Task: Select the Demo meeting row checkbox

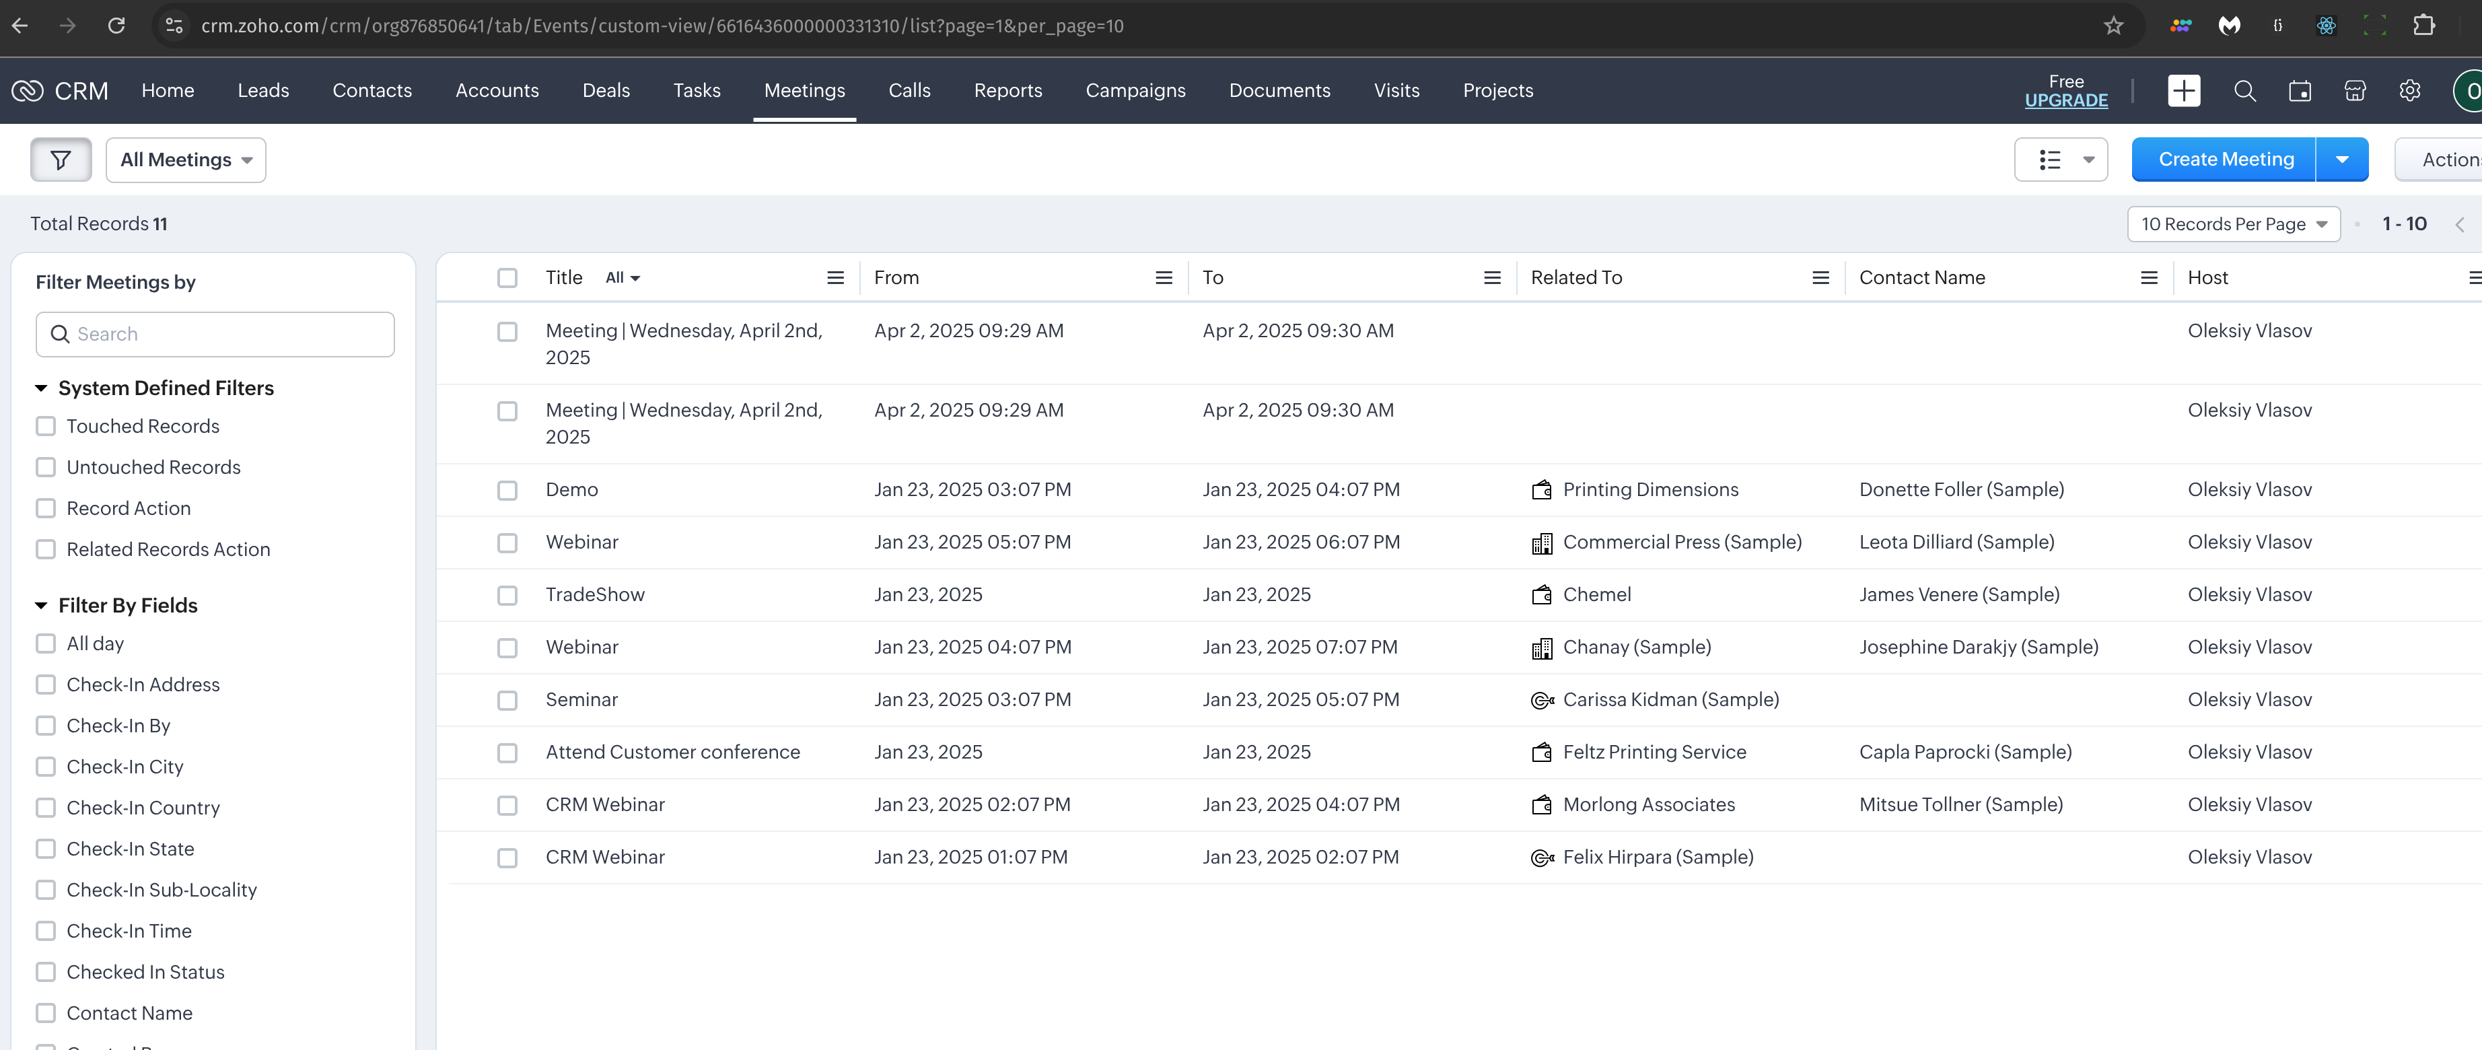Action: (x=507, y=490)
